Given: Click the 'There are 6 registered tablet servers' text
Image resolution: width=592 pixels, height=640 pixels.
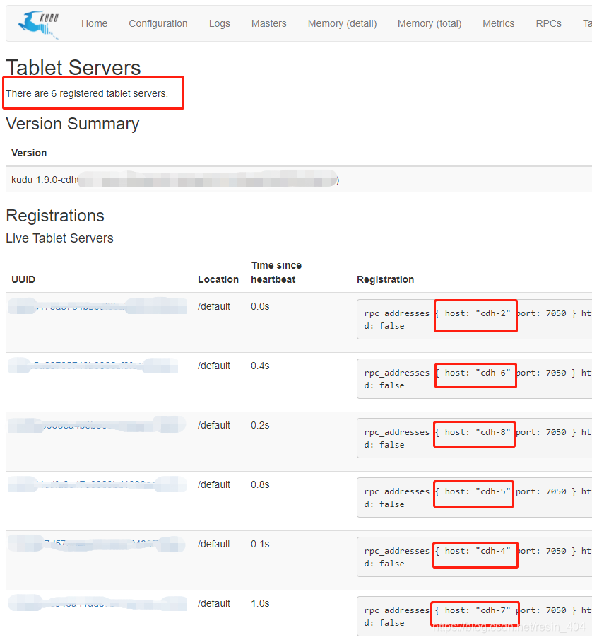Looking at the screenshot, I should 87,93.
